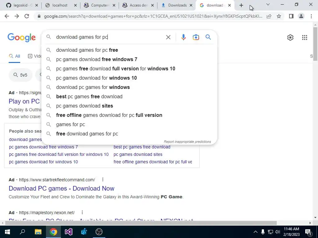
Task: Open a new browser tab
Action: pyautogui.click(x=241, y=6)
